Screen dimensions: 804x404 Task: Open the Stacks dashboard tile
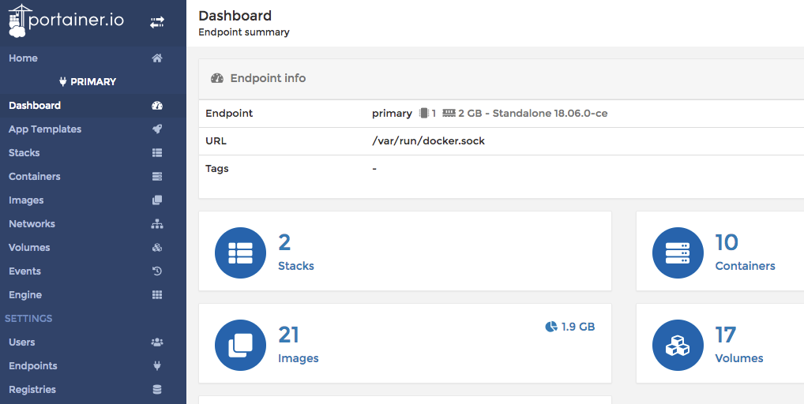(x=404, y=251)
